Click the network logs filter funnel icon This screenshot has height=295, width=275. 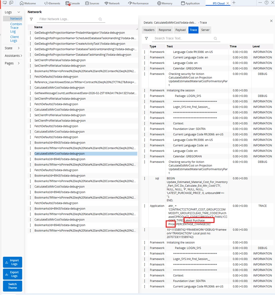click(31, 19)
